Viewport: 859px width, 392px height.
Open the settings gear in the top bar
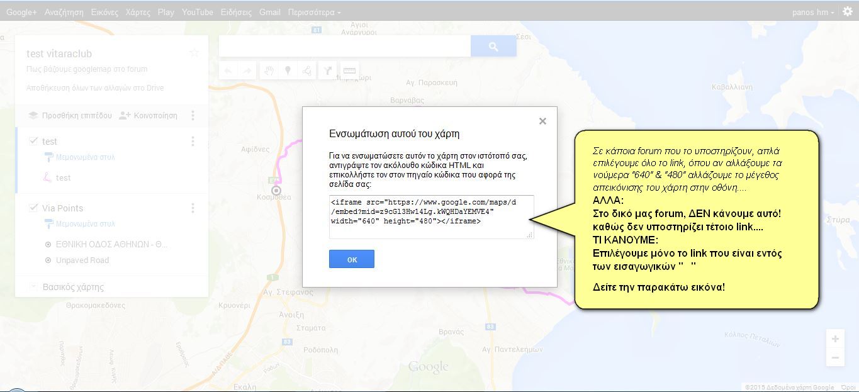[x=848, y=12]
